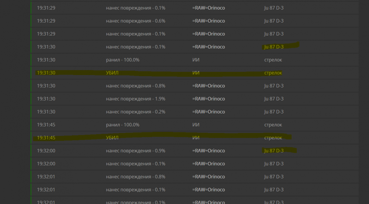Click Ju 87 D-3 in 19:32:01 0.8% row
Viewport: 369px width, 204px height.
coord(274,176)
